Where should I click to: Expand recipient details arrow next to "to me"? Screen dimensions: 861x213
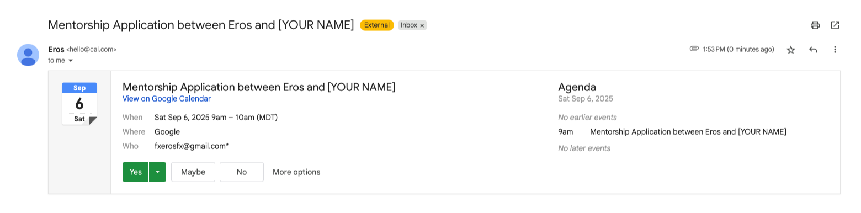[71, 61]
